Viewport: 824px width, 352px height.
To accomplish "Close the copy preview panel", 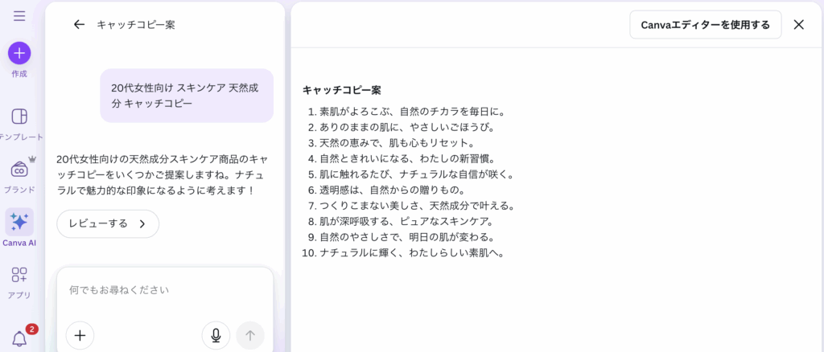I will click(x=798, y=25).
